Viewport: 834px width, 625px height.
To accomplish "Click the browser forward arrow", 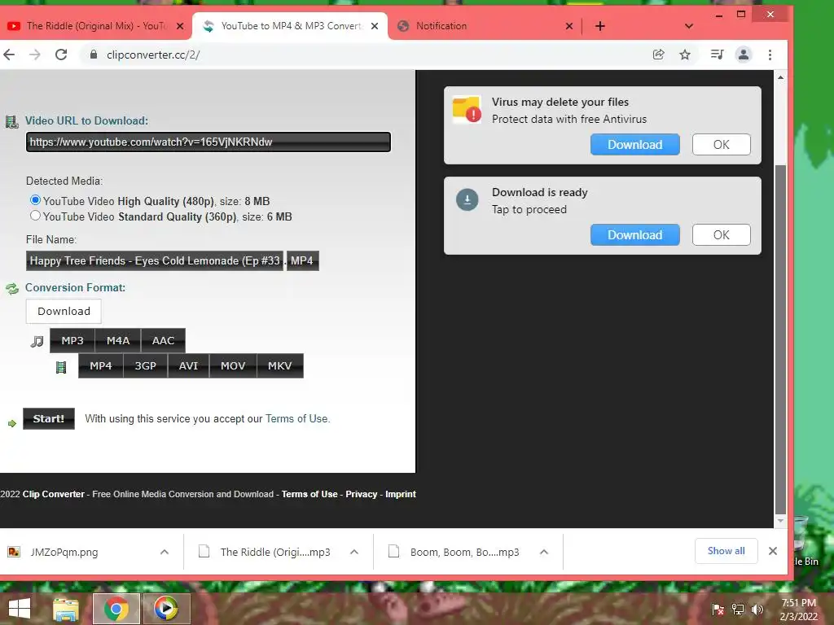I will [x=34, y=55].
